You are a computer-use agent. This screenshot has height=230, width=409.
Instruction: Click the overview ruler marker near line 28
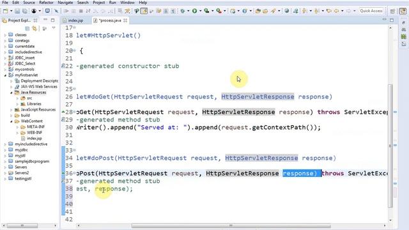coord(395,112)
